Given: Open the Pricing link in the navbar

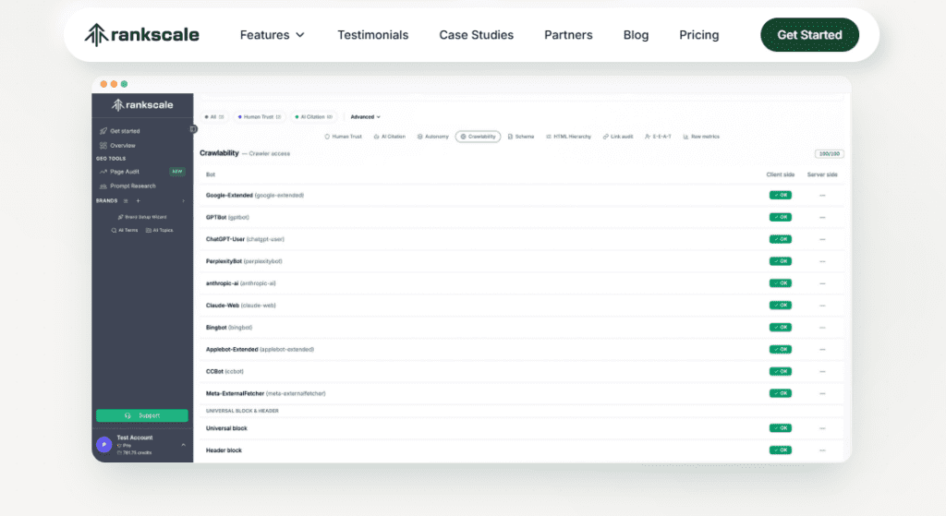Looking at the screenshot, I should tap(698, 35).
